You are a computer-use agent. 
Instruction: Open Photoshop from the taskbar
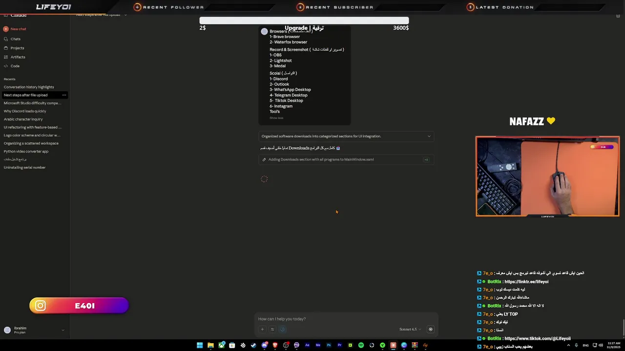(329, 345)
